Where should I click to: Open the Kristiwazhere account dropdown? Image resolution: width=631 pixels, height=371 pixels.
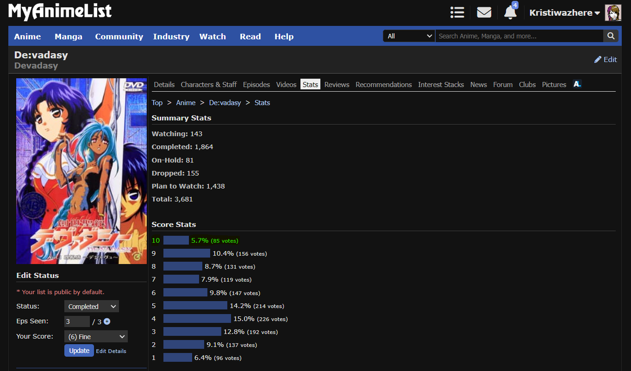564,13
